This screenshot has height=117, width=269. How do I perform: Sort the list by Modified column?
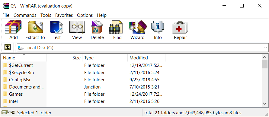coord(146,58)
